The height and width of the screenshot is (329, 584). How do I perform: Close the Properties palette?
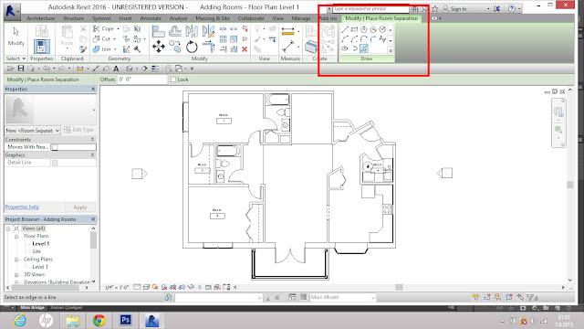(x=93, y=90)
